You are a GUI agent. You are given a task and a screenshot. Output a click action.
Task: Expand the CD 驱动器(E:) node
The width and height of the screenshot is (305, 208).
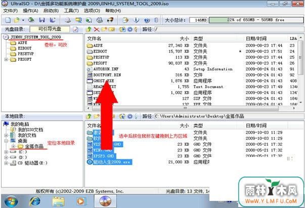coord(6,163)
